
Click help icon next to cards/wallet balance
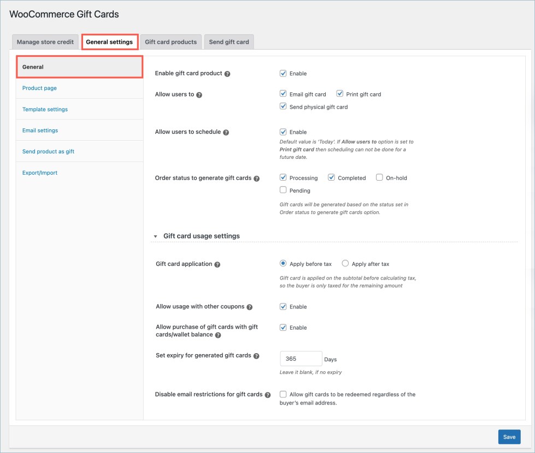coord(218,335)
